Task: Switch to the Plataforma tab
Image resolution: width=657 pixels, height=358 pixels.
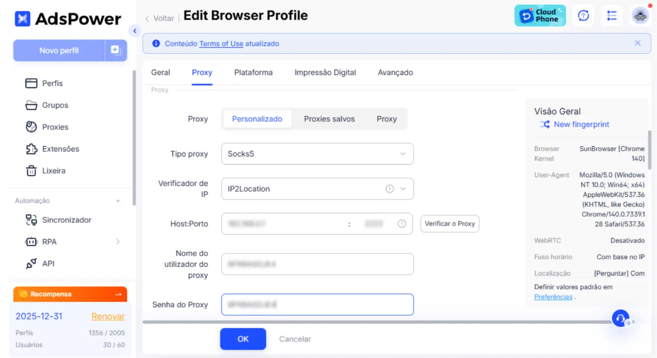Action: tap(253, 73)
